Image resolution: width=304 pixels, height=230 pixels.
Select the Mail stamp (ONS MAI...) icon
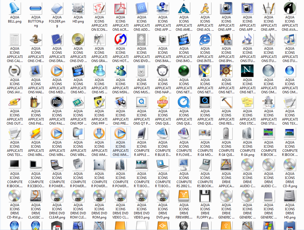point(36,71)
